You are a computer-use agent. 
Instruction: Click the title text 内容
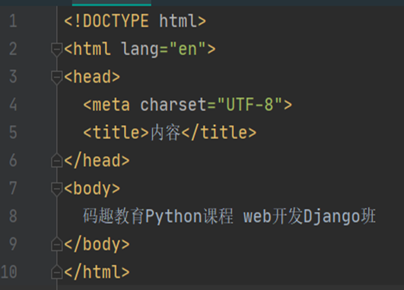point(165,133)
